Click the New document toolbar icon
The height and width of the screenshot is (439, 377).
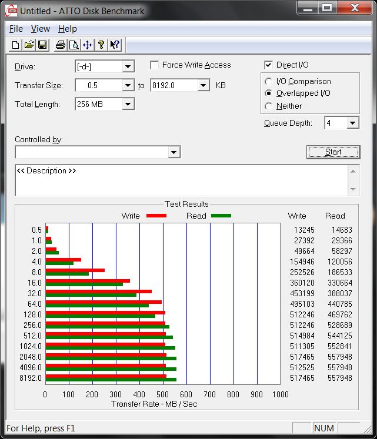(16, 45)
